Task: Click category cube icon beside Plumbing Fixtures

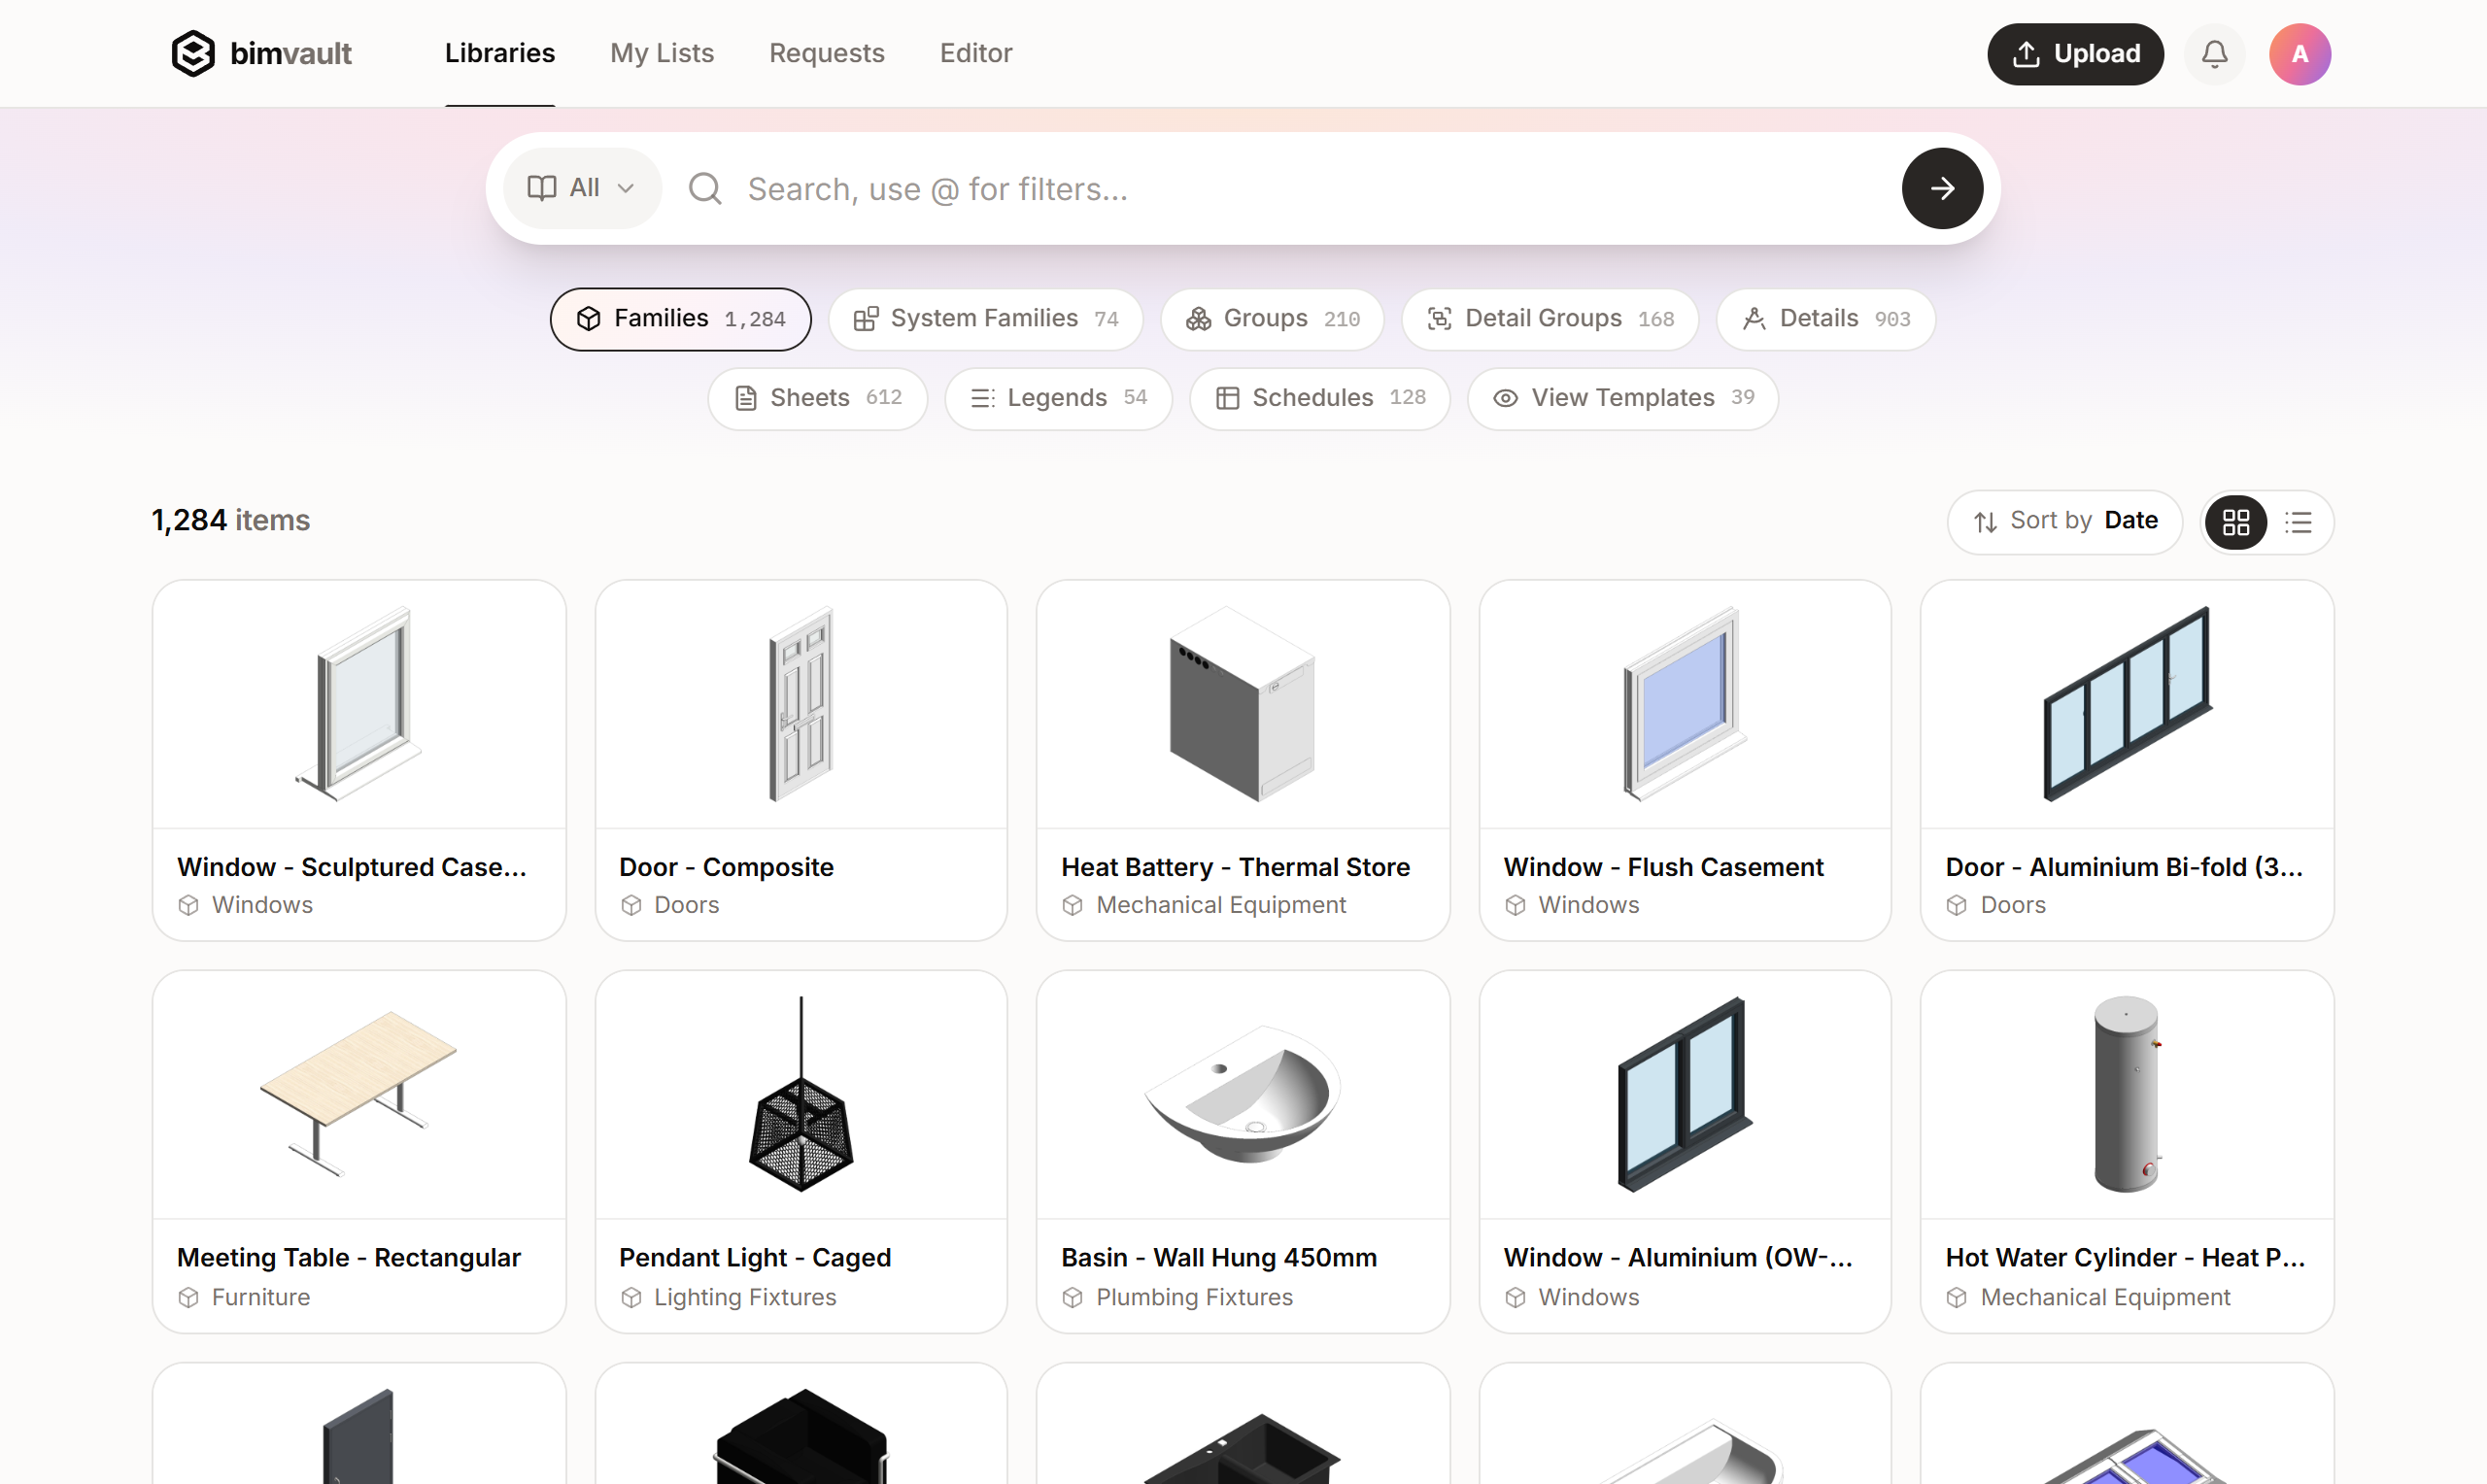Action: coord(1072,1298)
